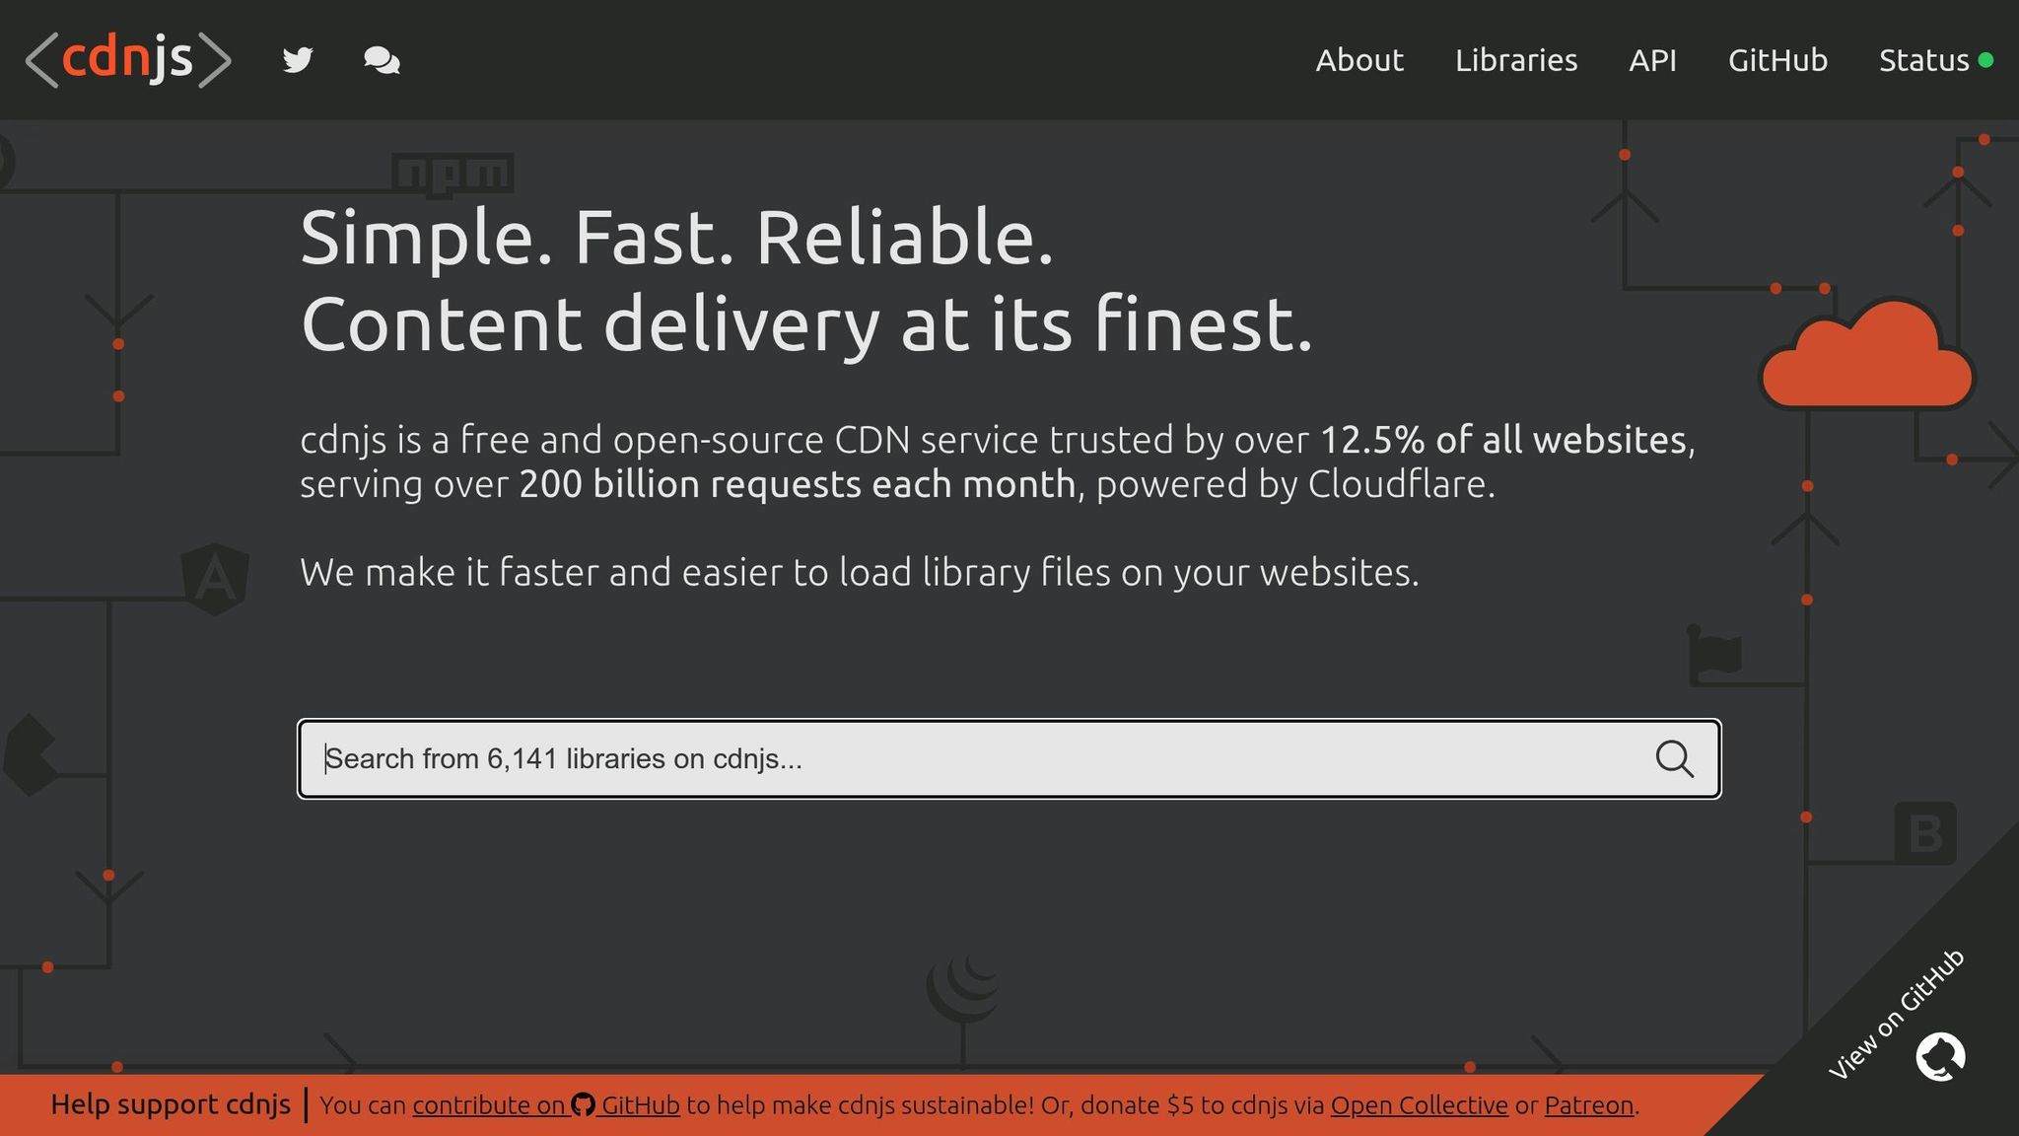Open the Open Collective donation link
This screenshot has width=2019, height=1136.
[1419, 1105]
